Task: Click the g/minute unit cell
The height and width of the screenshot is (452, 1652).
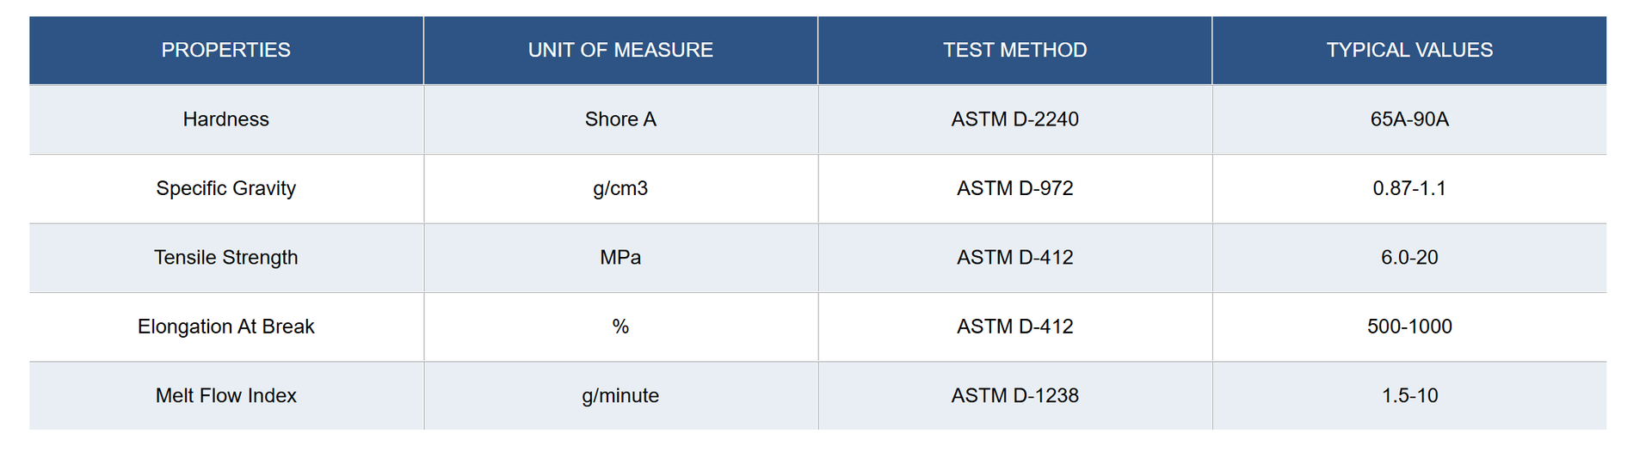Action: click(x=620, y=395)
